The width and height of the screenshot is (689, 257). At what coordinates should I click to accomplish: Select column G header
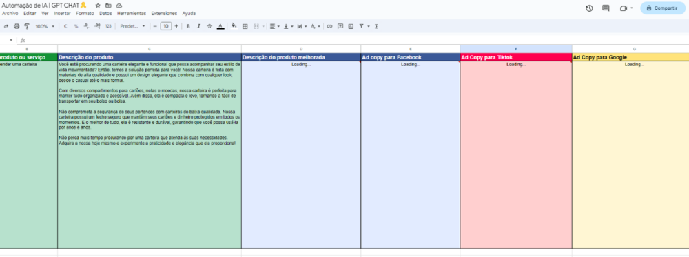click(630, 49)
